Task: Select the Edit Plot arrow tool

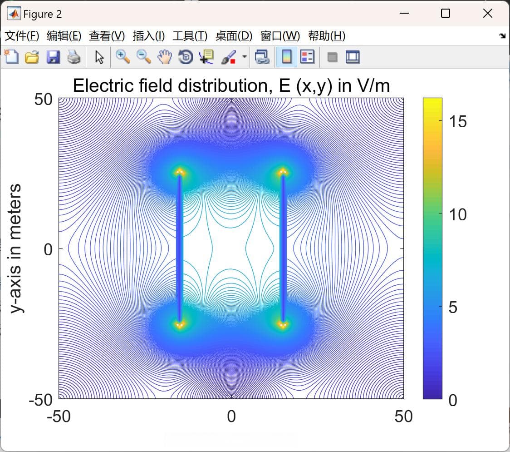Action: pos(99,57)
